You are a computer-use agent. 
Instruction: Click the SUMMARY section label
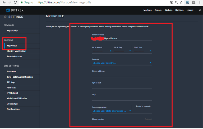pos(9,25)
